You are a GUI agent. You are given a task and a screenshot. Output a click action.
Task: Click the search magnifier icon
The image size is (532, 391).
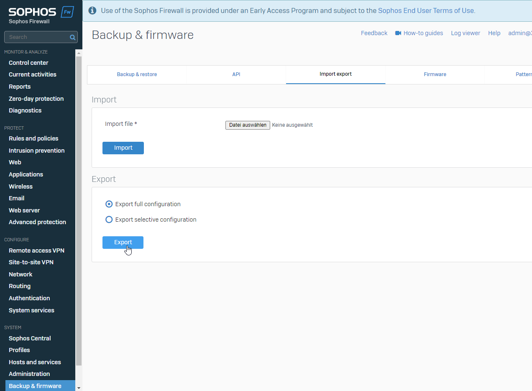[73, 37]
